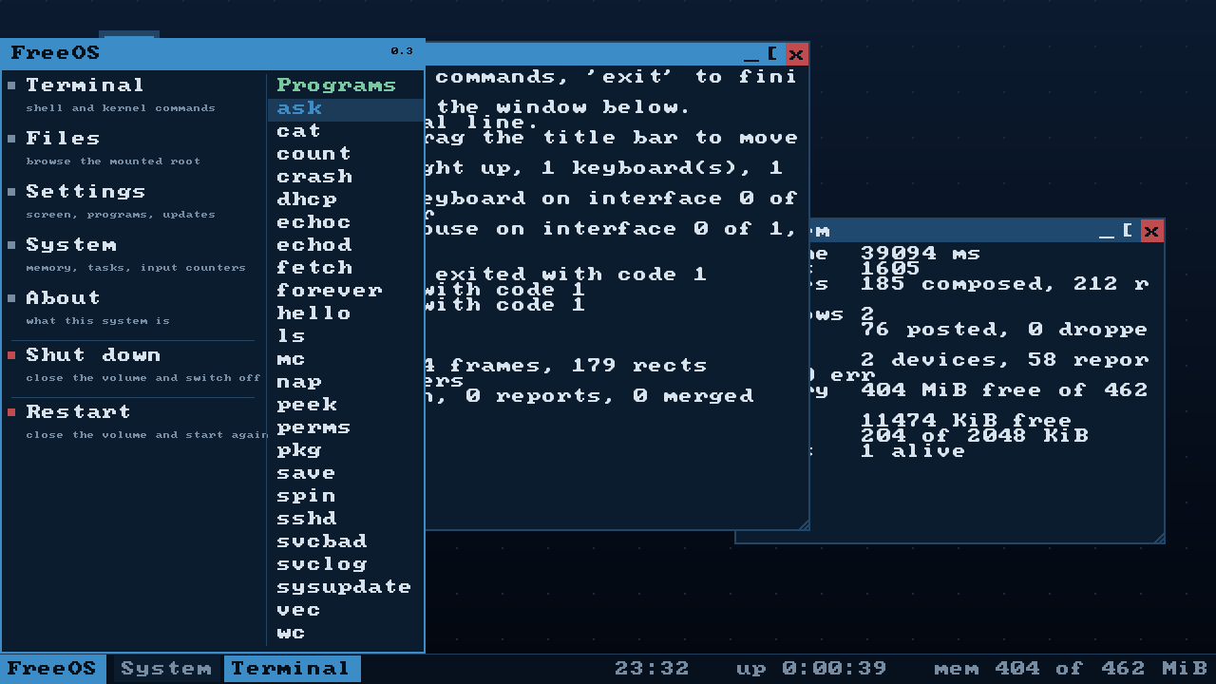Launch the spin program
This screenshot has width=1216, height=684.
[346, 497]
